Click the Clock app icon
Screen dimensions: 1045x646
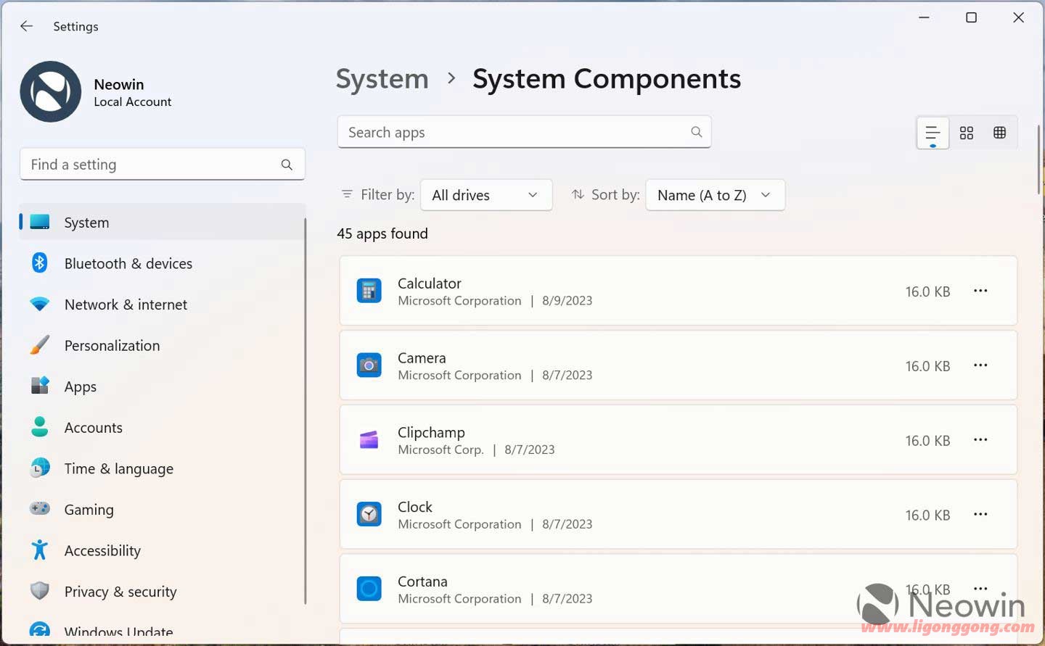[369, 515]
